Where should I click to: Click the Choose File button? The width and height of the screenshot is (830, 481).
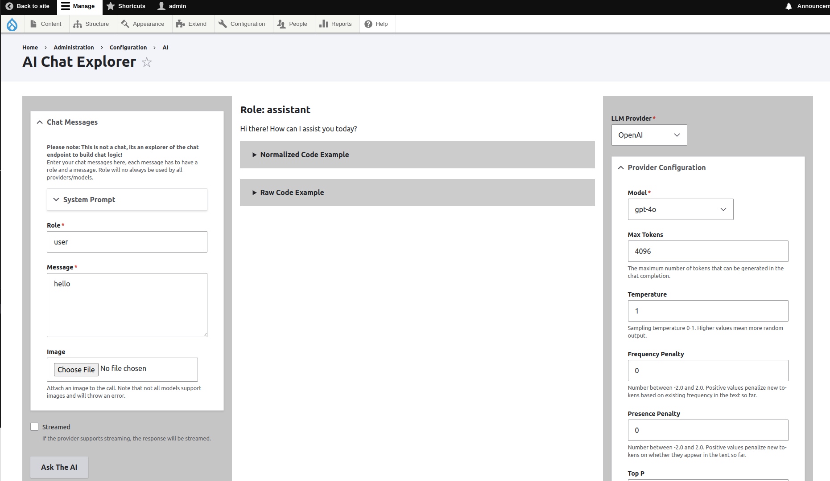76,370
